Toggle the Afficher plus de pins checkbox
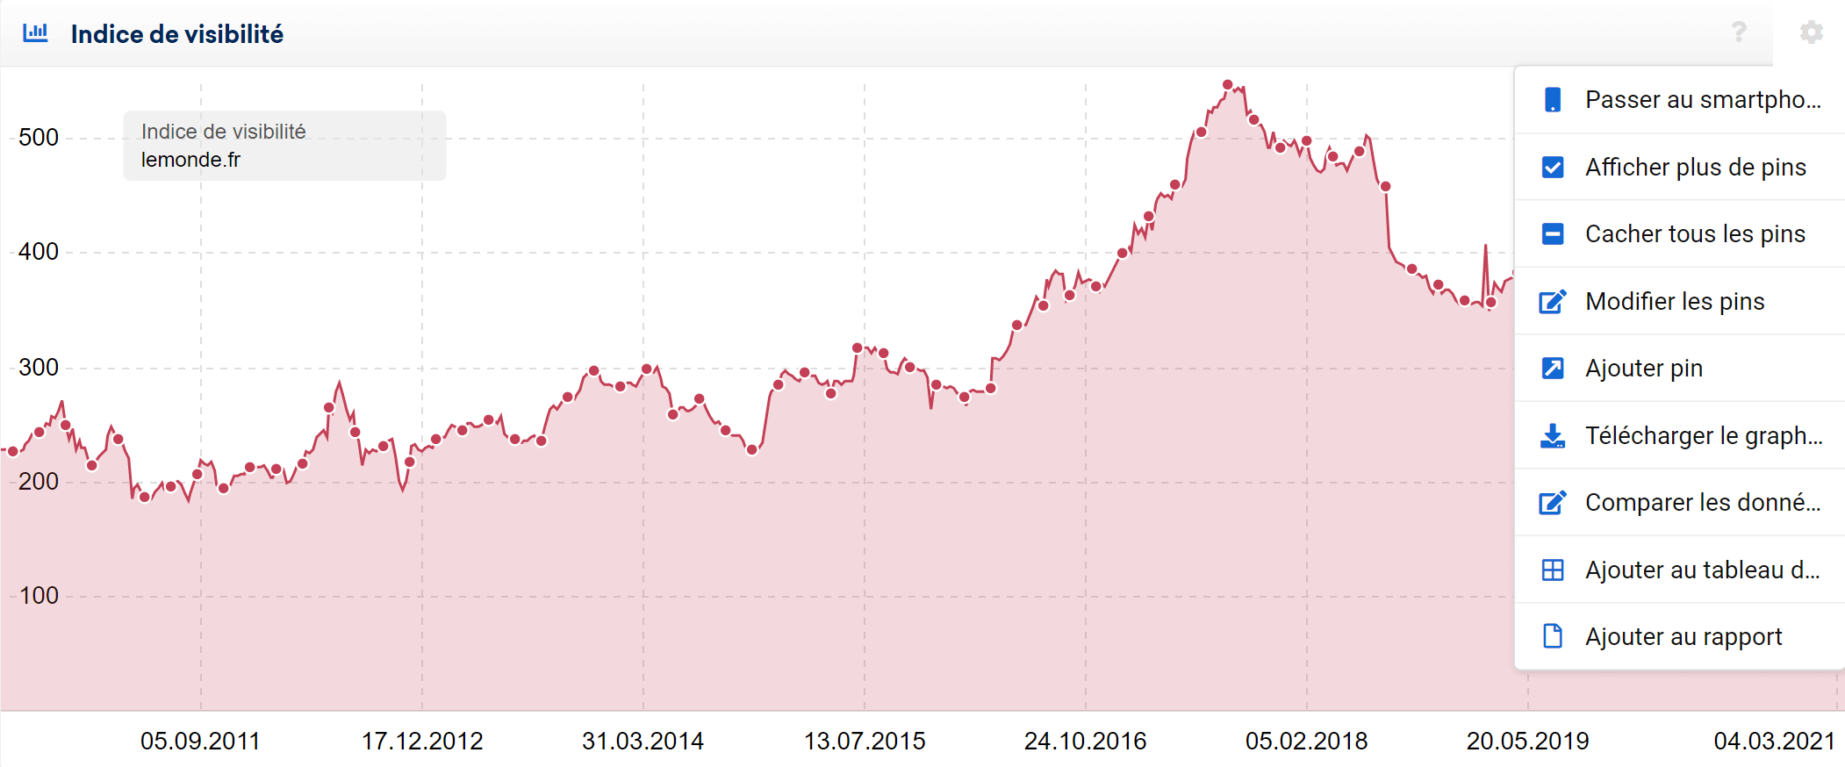The image size is (1845, 767). [x=1553, y=167]
